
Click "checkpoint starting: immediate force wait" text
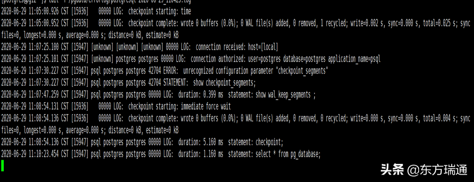[179, 106]
